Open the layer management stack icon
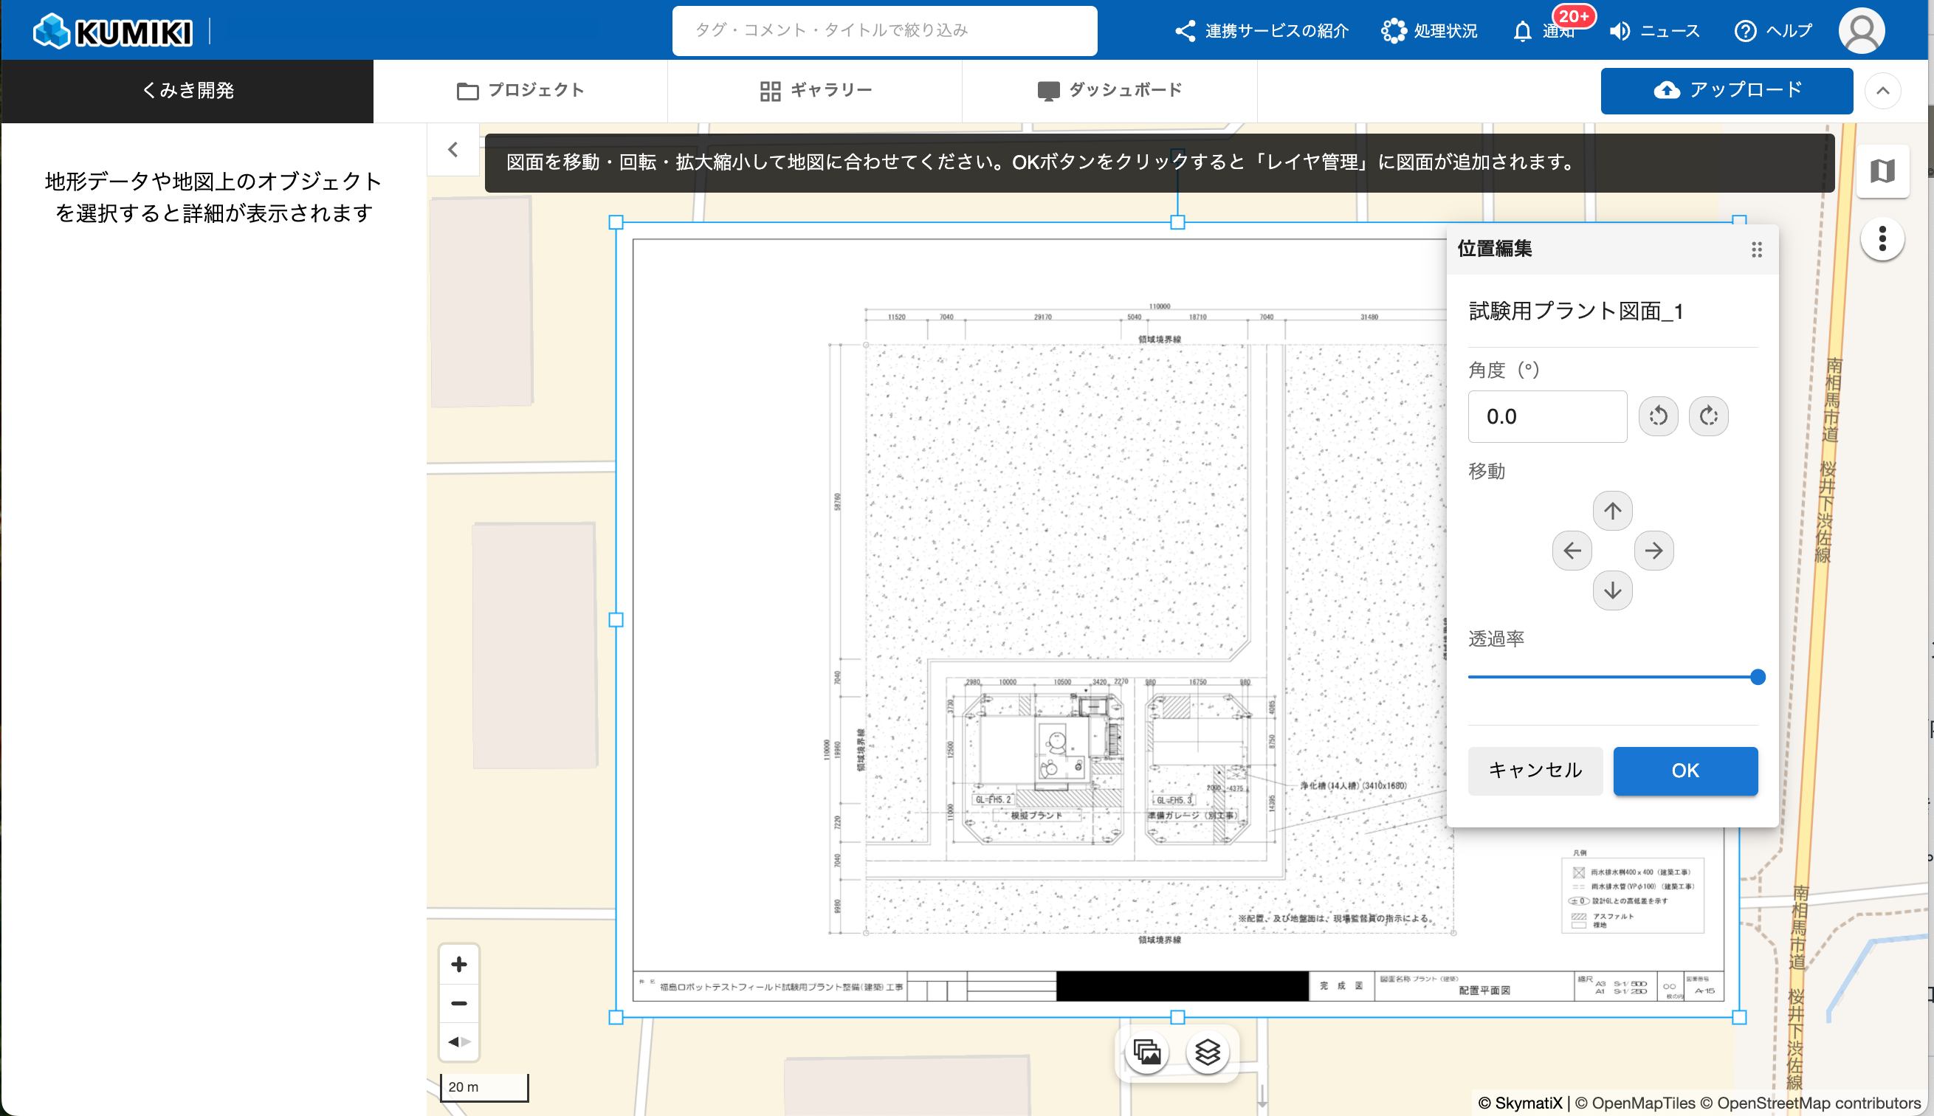 pos(1208,1052)
